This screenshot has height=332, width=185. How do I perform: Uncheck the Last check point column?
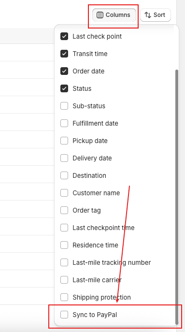coord(64,36)
